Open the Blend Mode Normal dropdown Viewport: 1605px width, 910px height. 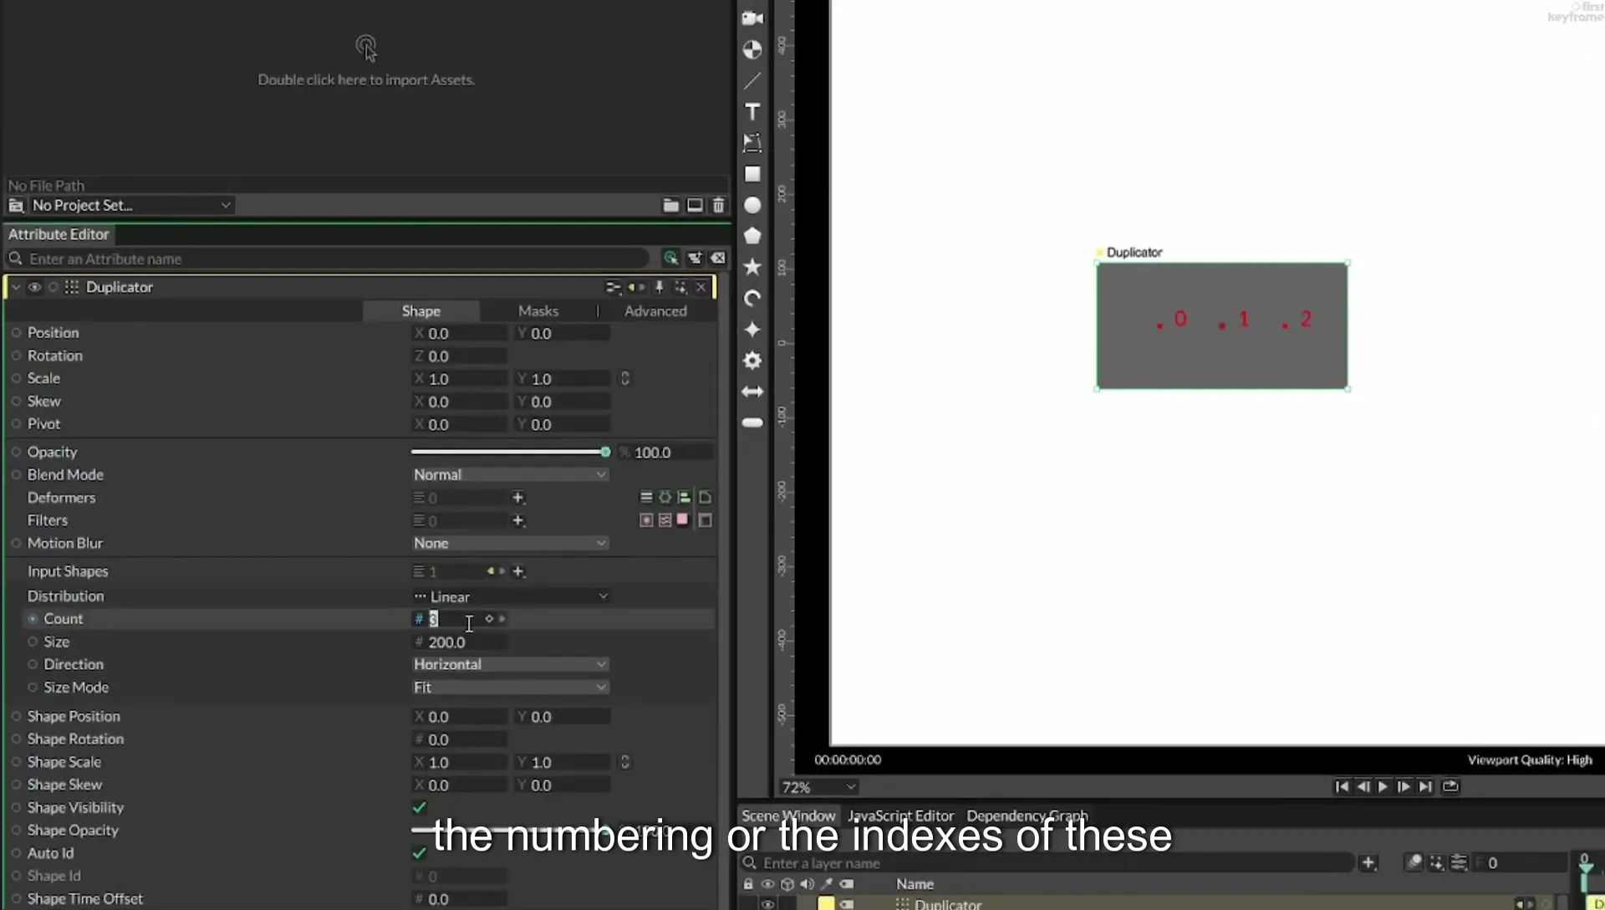[510, 474]
